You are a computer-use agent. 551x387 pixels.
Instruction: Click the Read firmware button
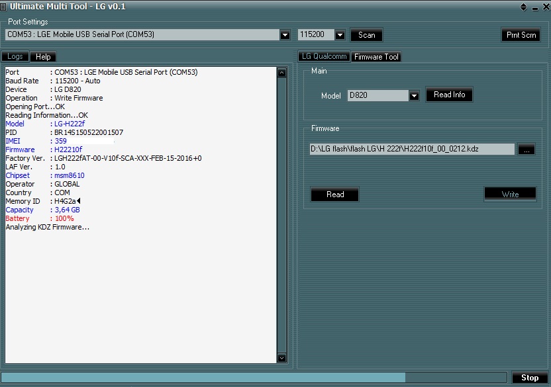[335, 194]
